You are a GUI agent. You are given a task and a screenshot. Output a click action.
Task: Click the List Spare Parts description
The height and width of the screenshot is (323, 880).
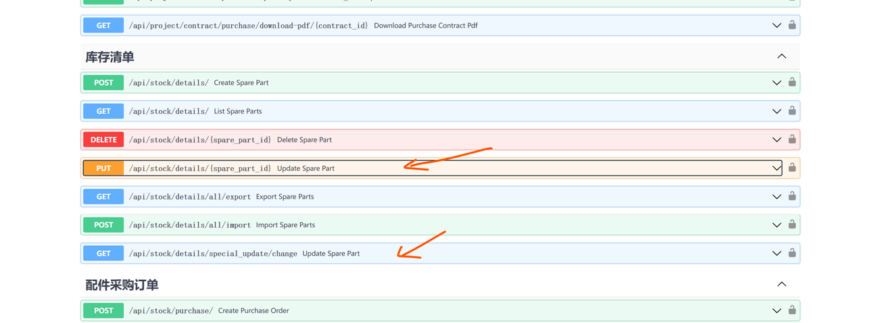(x=238, y=111)
